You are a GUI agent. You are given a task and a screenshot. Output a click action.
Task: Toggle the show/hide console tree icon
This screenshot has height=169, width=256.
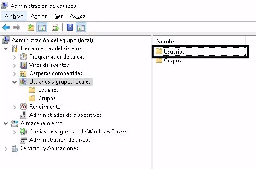(41, 27)
